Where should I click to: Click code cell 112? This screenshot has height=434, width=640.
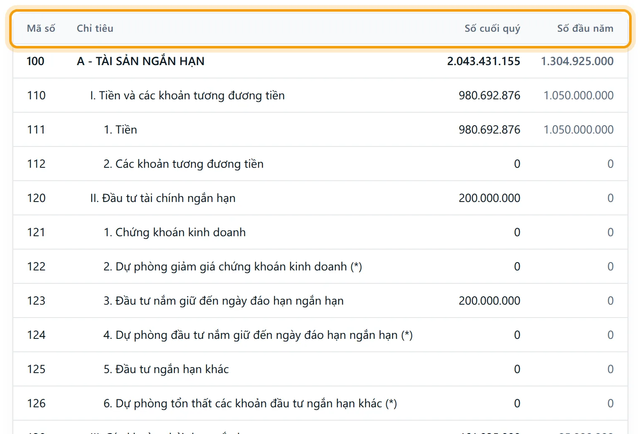coord(36,164)
